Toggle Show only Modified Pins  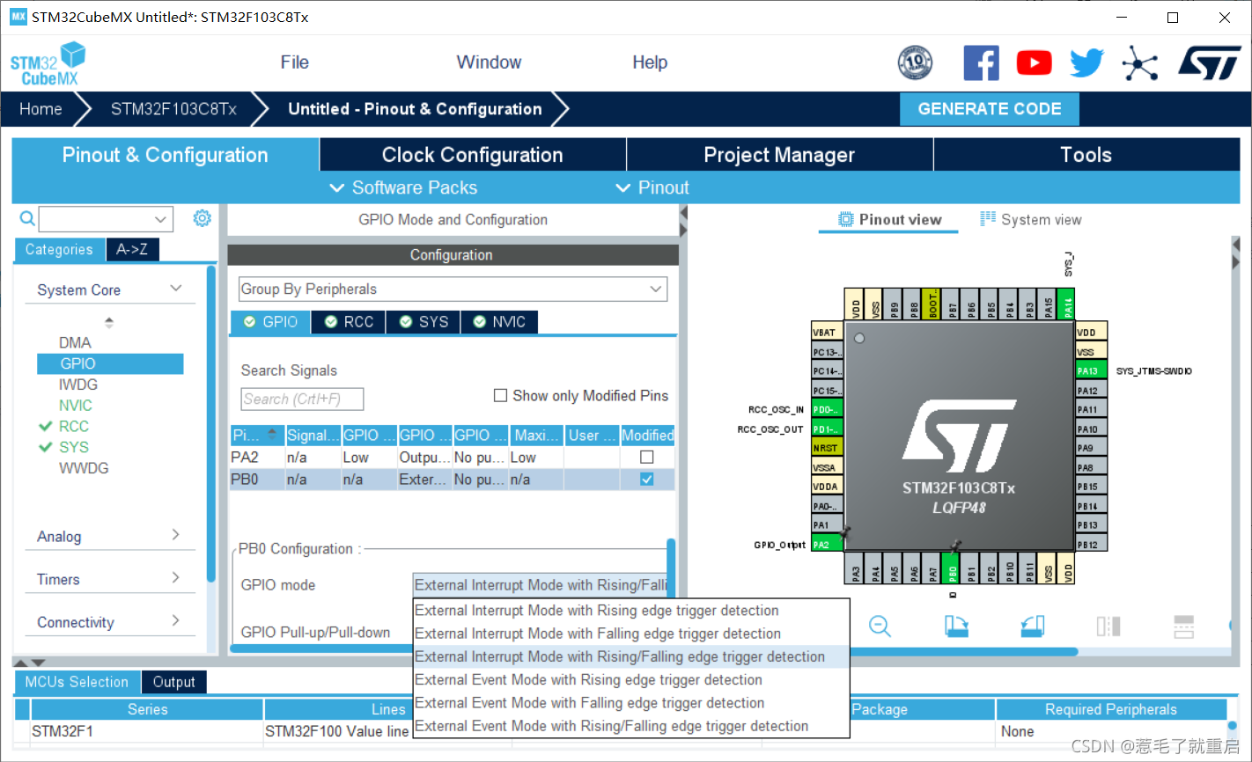point(500,396)
